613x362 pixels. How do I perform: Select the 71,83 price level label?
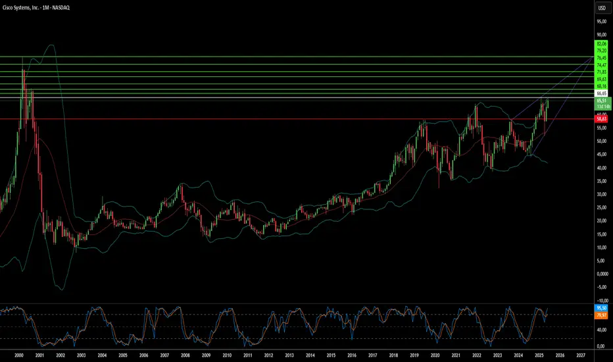pyautogui.click(x=602, y=72)
